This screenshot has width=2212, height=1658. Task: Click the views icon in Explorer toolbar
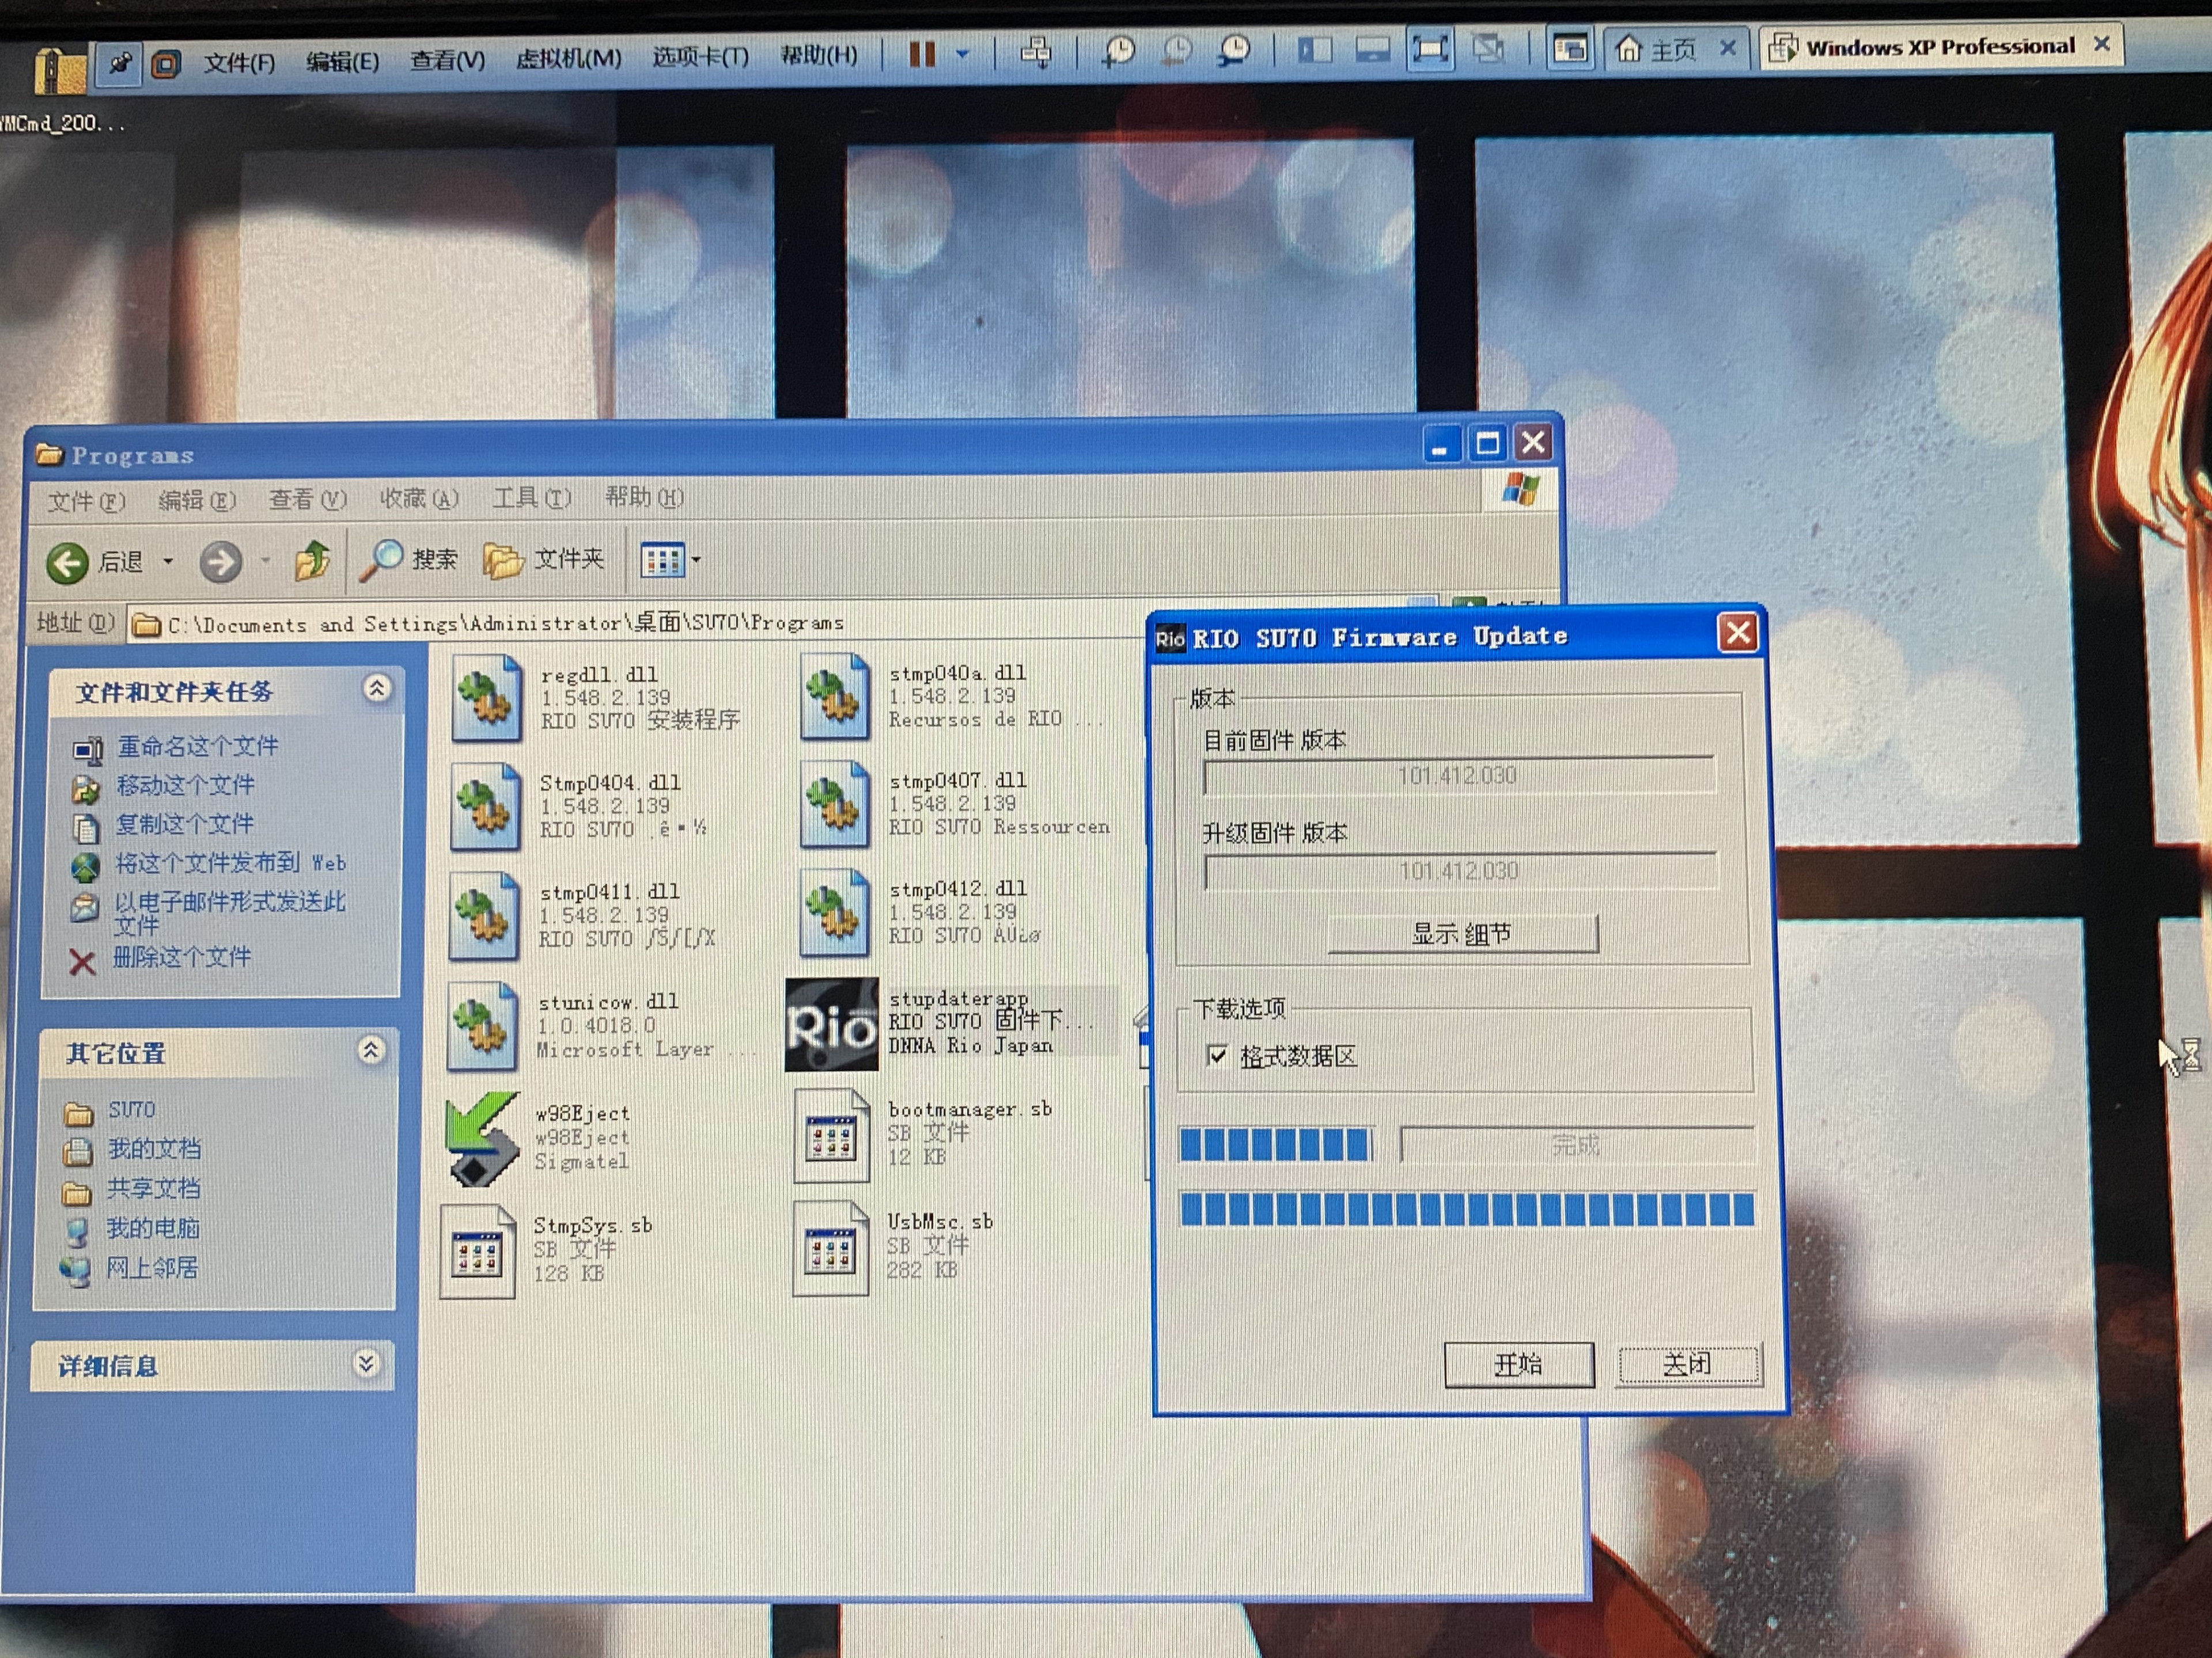point(662,560)
